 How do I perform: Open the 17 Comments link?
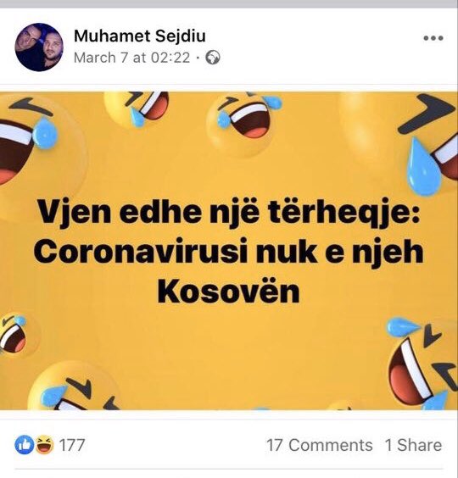pyautogui.click(x=320, y=445)
